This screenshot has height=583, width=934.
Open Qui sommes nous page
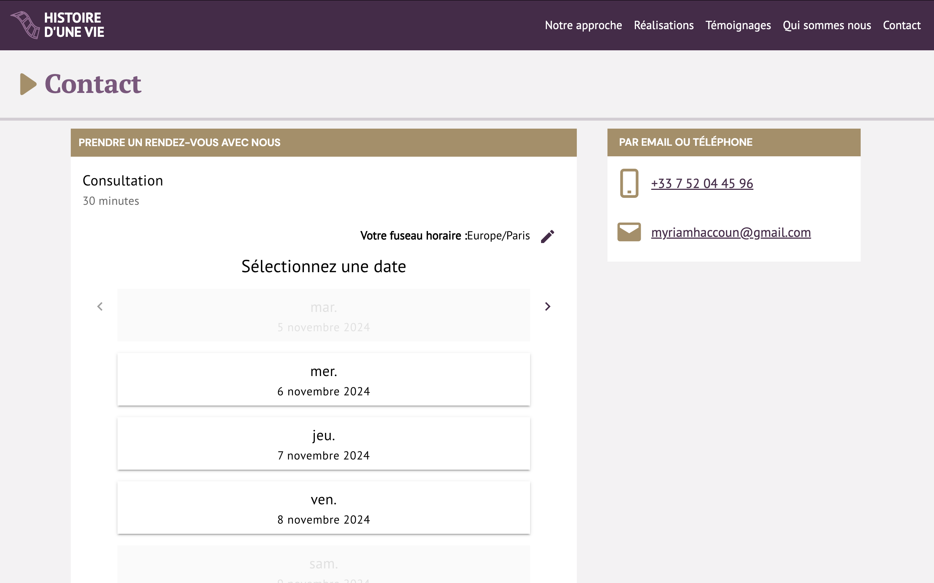tap(827, 26)
